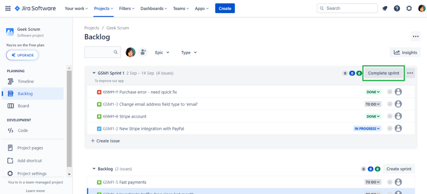Open the Board view in sidebar
Image resolution: width=427 pixels, height=194 pixels.
[x=33, y=106]
